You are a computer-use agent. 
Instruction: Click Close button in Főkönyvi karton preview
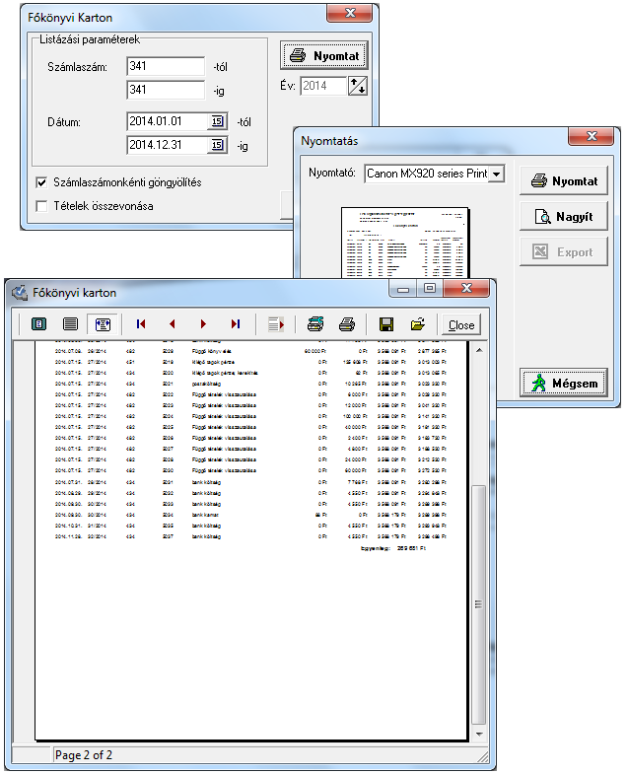click(x=461, y=324)
